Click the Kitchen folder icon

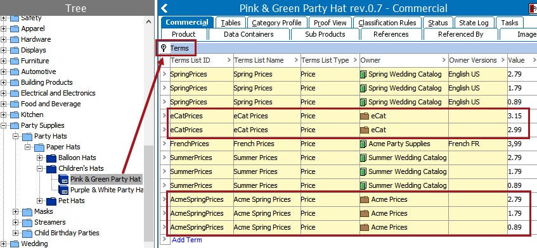click(15, 115)
